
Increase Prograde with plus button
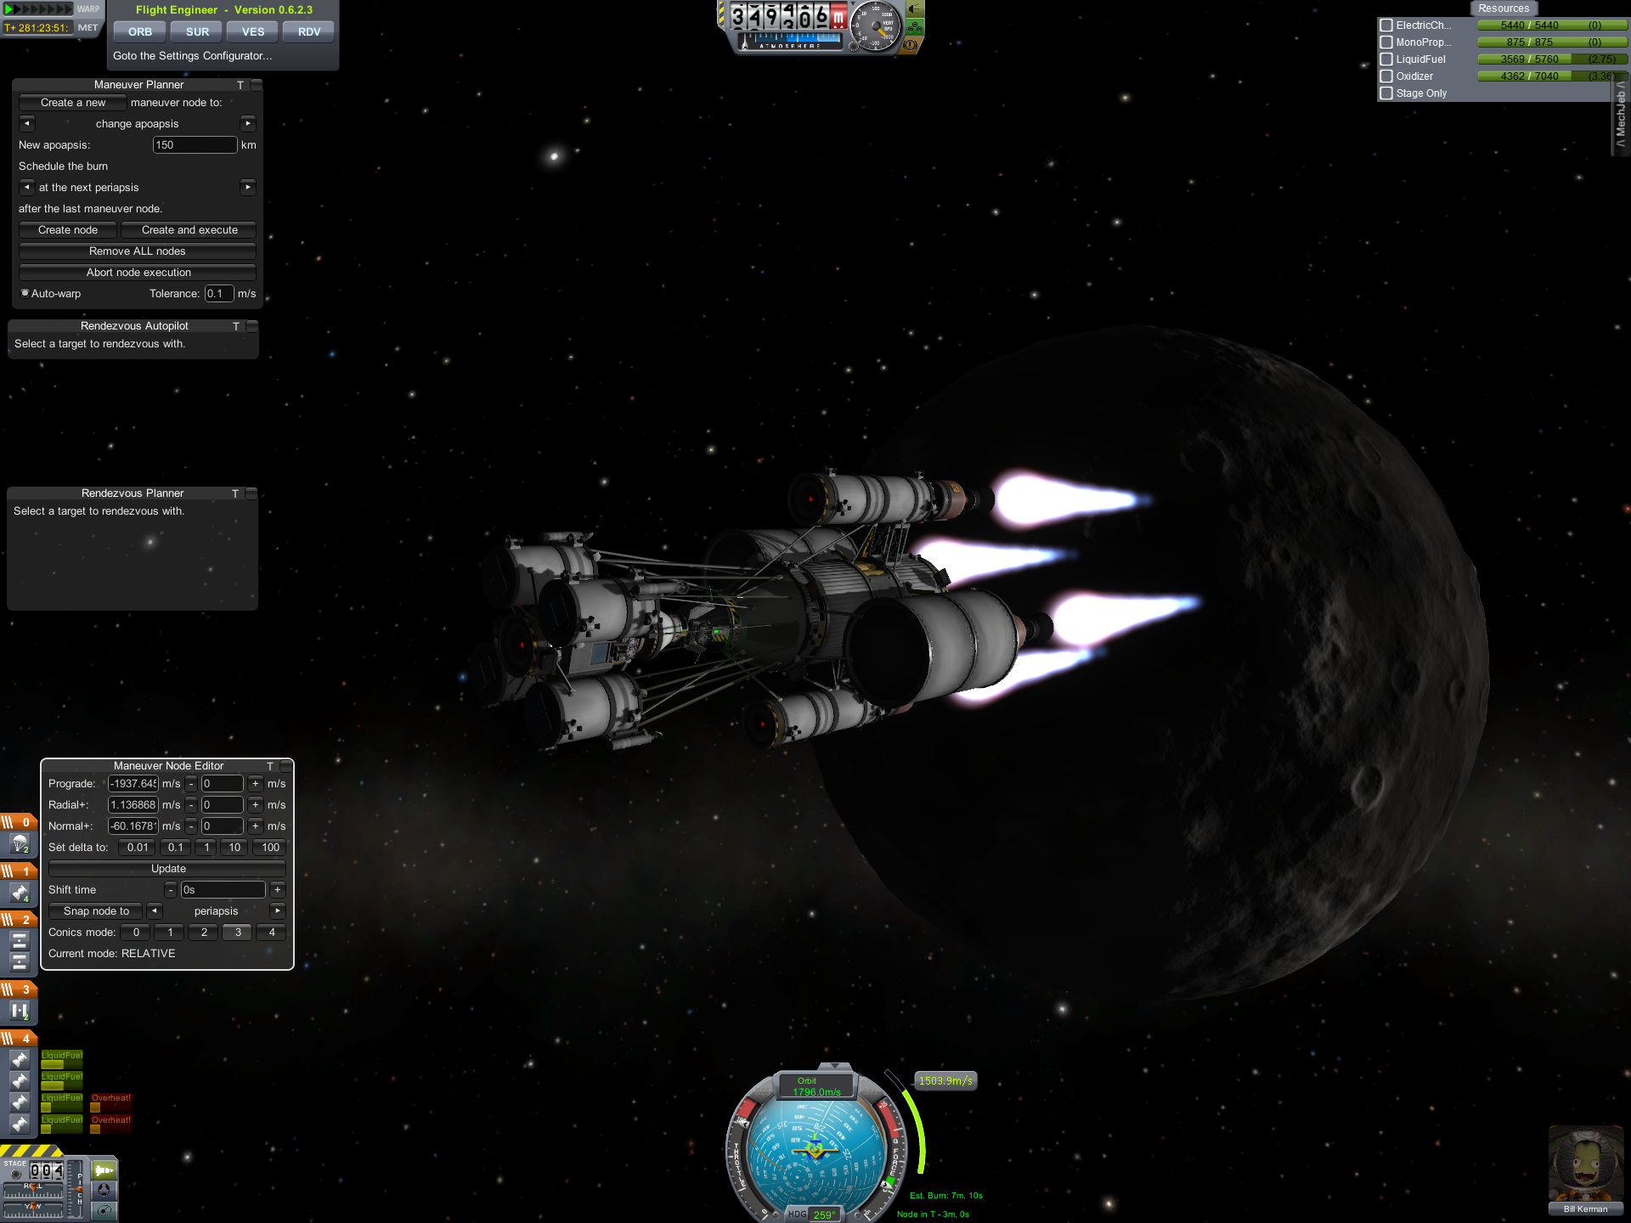pos(255,784)
